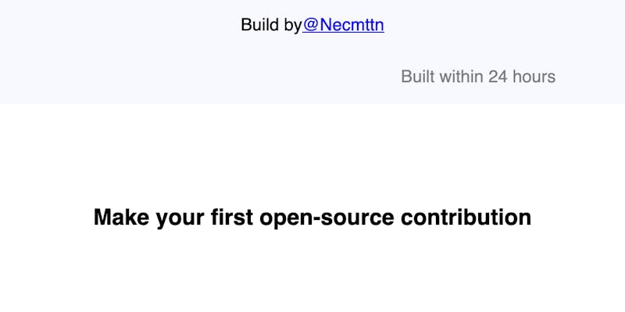Click the 'Make your first open-source contribution' heading
Image resolution: width=625 pixels, height=312 pixels.
(312, 218)
